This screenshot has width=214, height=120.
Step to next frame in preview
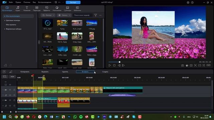[123, 65]
